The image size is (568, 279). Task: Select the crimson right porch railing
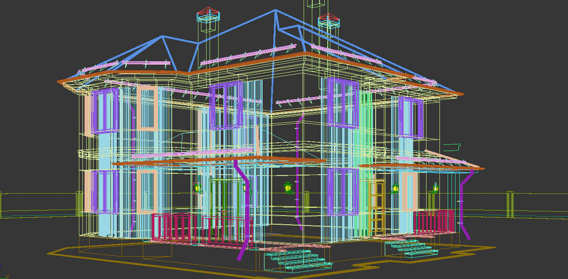point(434,222)
